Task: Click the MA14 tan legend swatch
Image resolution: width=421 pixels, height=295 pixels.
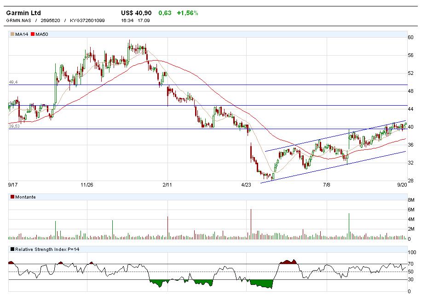Action: pos(12,34)
